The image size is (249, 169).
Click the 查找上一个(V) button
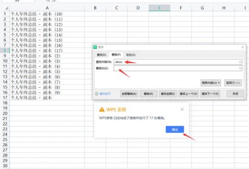click(x=188, y=94)
